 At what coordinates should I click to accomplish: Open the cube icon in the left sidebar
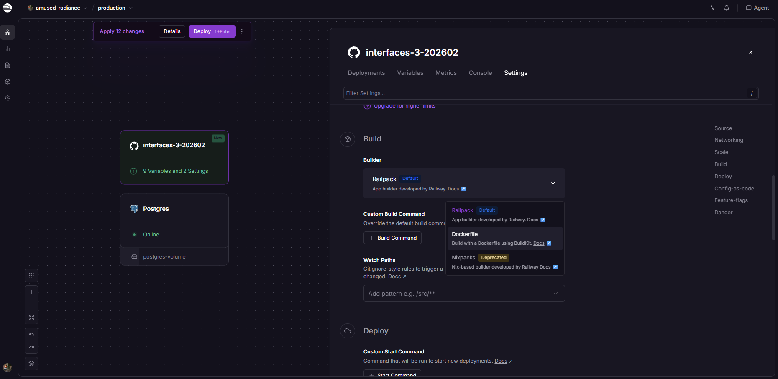(8, 82)
